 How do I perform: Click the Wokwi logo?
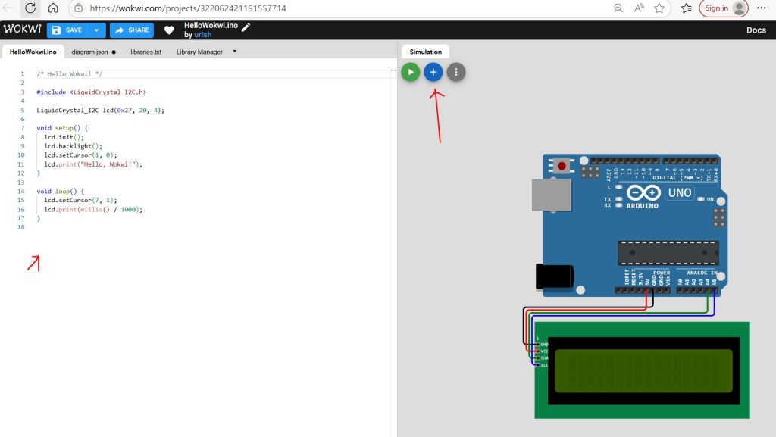(x=22, y=30)
